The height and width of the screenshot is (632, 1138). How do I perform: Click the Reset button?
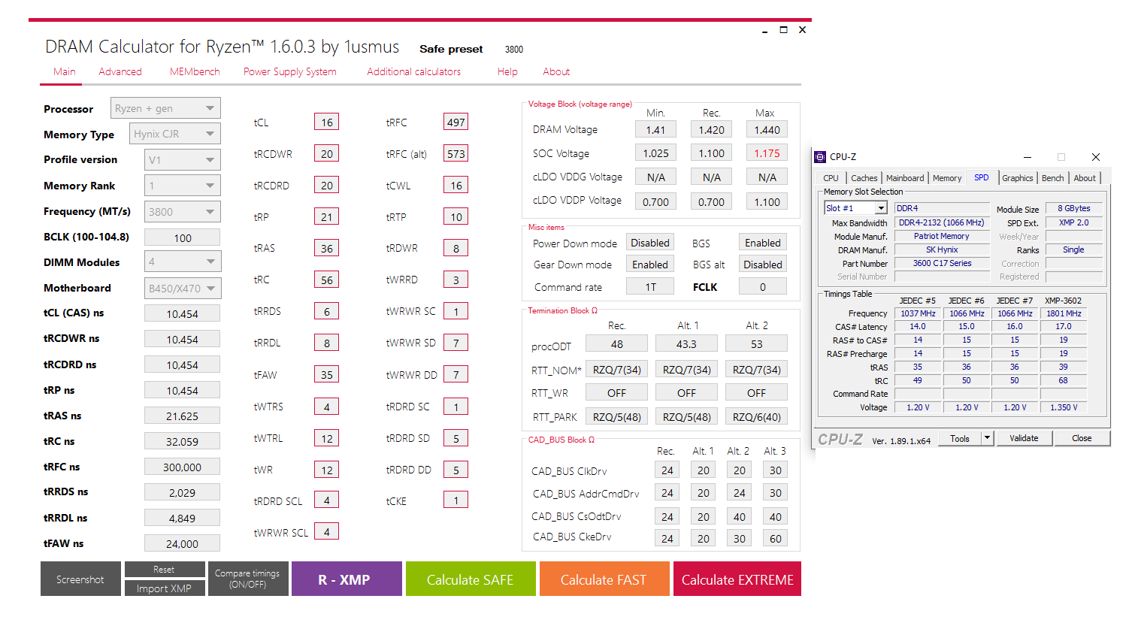(x=164, y=570)
